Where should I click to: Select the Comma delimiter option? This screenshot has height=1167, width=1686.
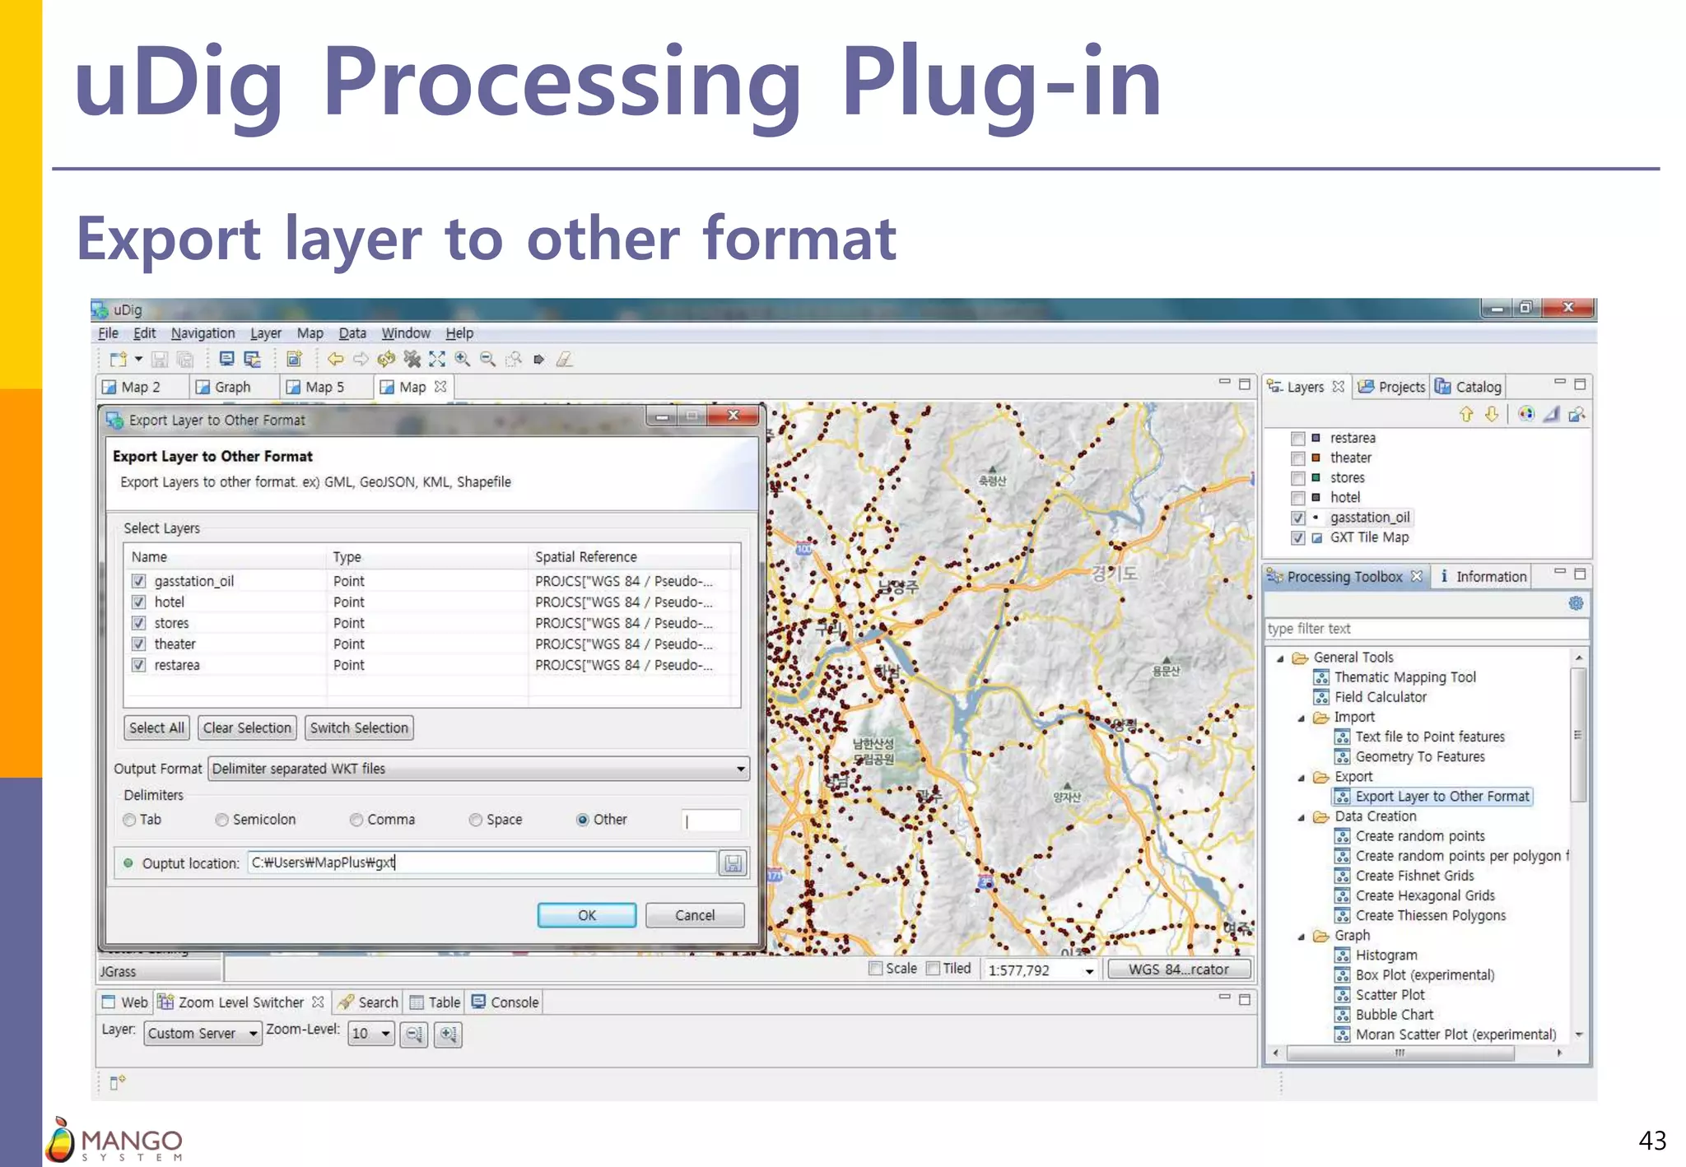356,820
